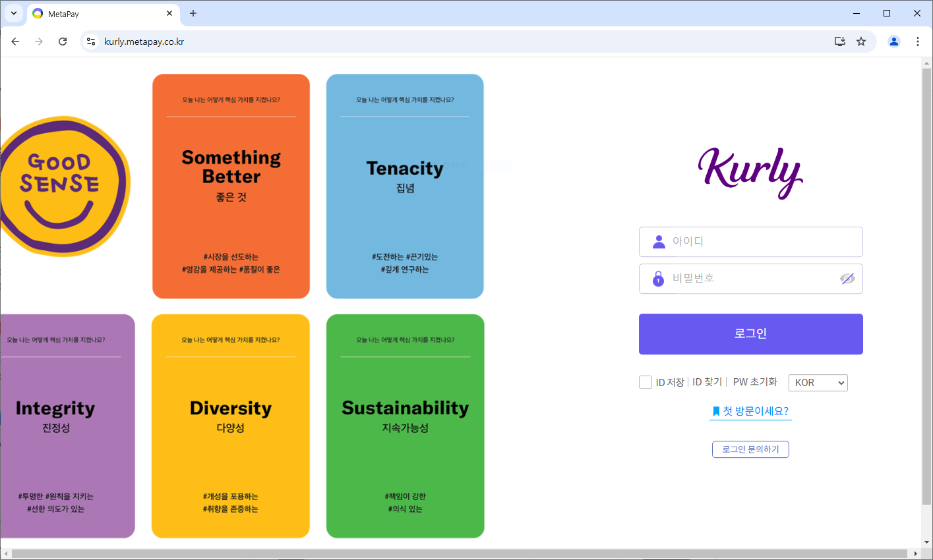933x560 pixels.
Task: Click the "좋은 것" subtitle text
Action: click(231, 197)
